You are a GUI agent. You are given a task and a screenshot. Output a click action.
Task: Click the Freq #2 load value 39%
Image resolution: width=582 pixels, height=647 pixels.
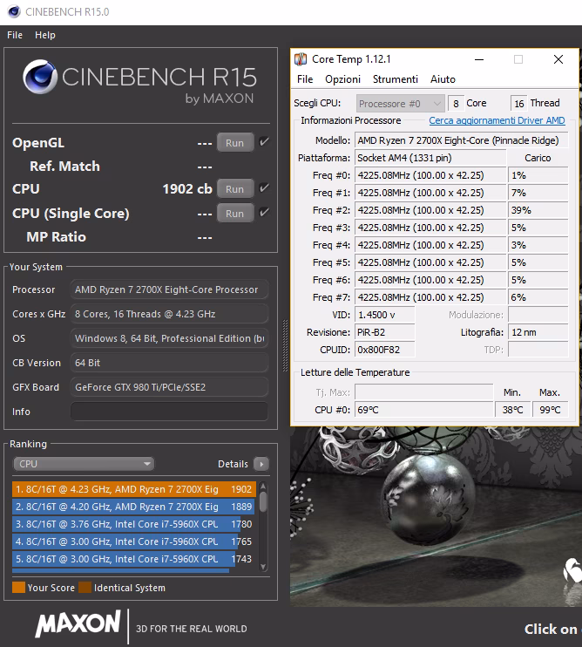point(538,210)
